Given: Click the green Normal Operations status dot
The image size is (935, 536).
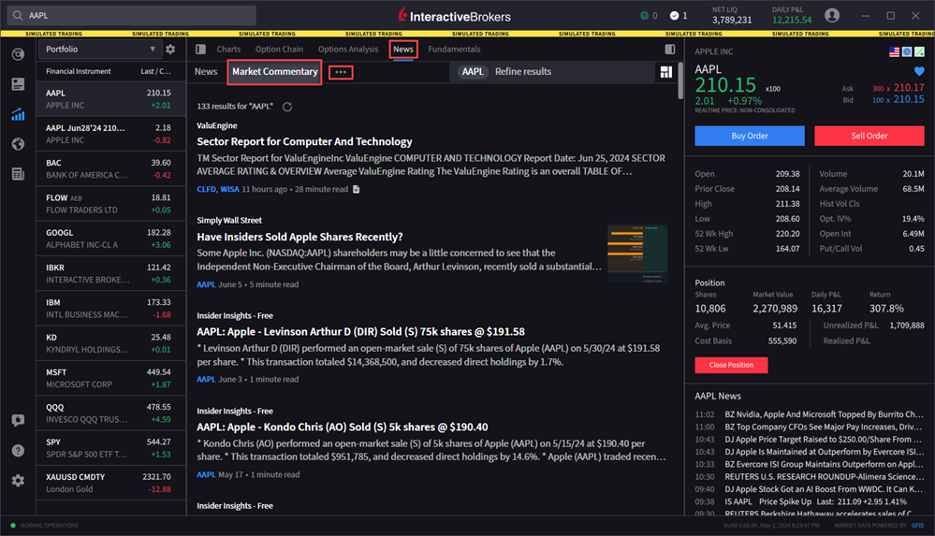Looking at the screenshot, I should coord(13,526).
